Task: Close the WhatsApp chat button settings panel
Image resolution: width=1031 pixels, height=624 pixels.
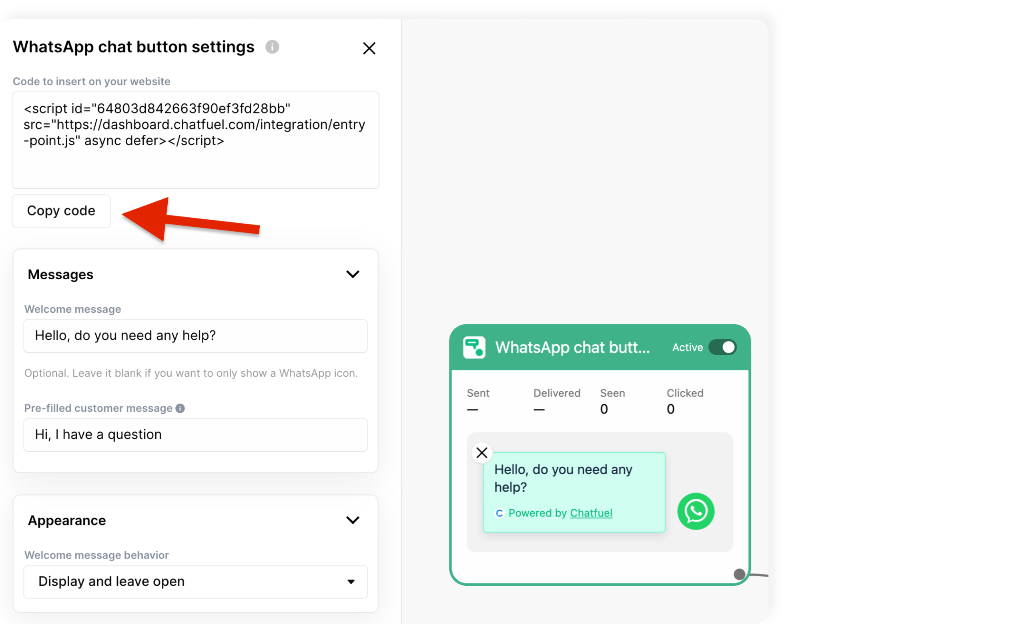Action: coord(369,48)
